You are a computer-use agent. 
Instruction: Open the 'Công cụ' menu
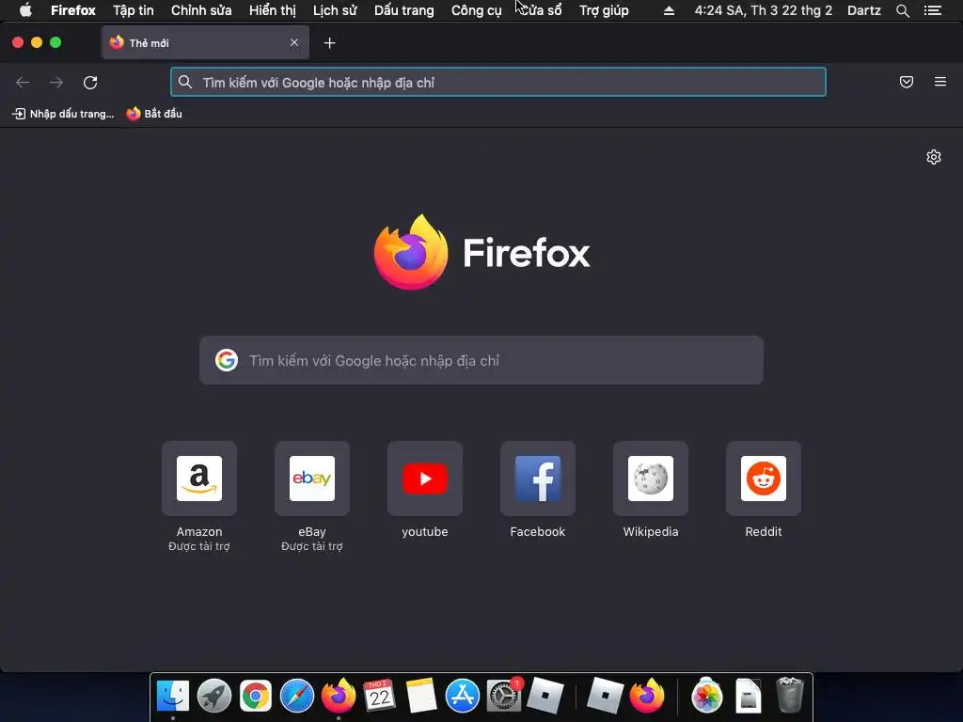pos(477,10)
